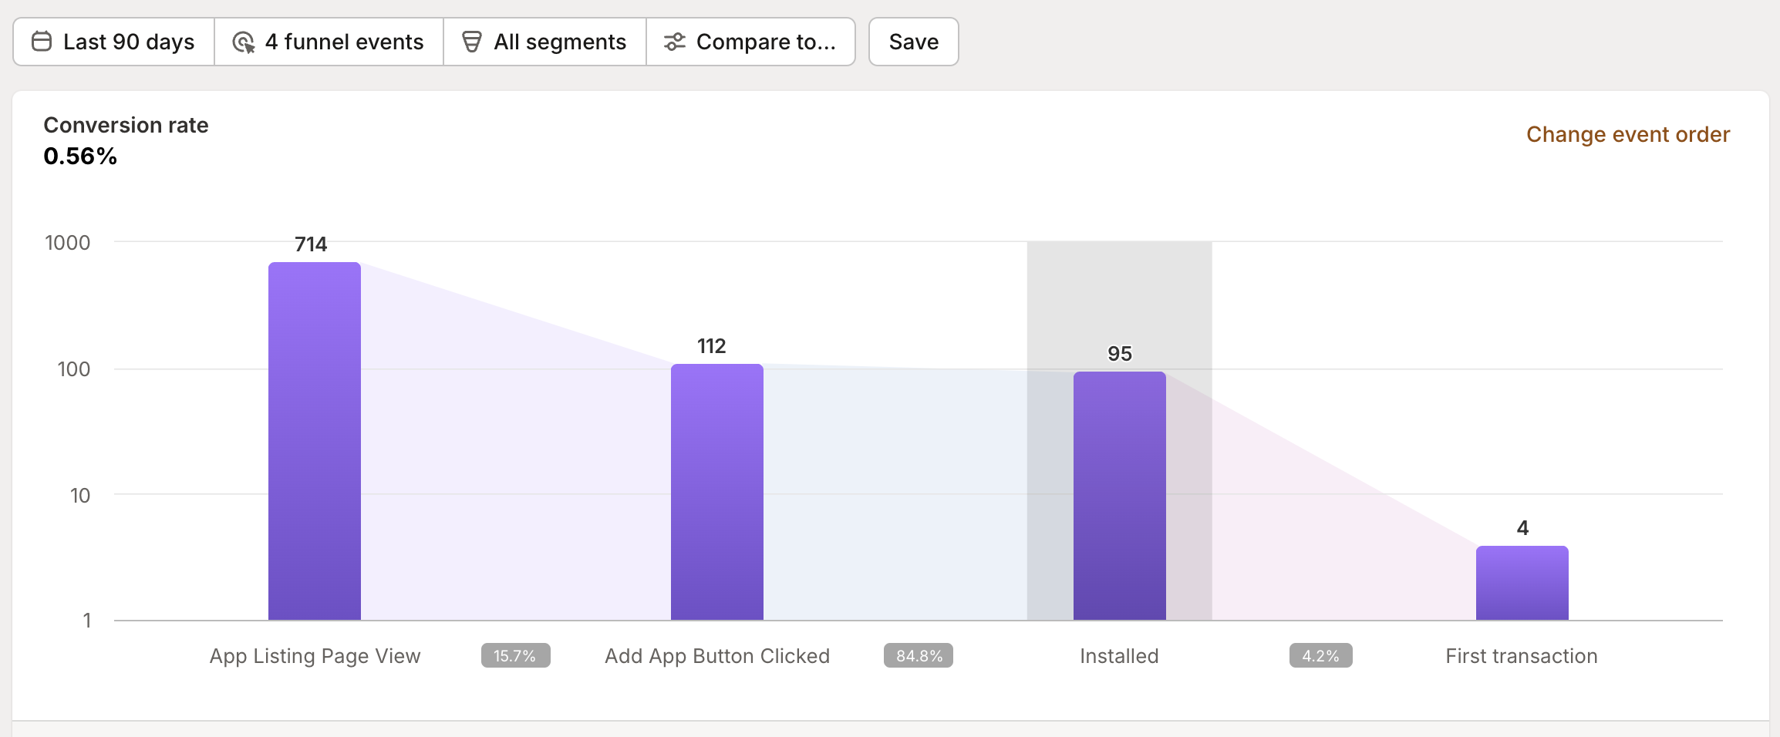
Task: Click the 84.8% conversion badge
Action: pos(919,656)
